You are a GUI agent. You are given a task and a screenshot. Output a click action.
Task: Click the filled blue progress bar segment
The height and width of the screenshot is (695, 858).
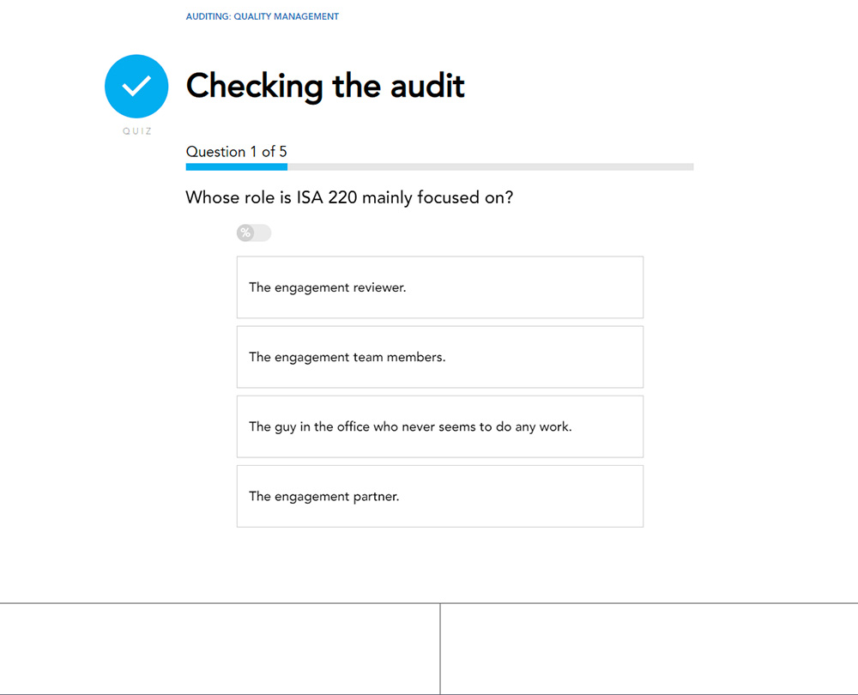point(236,166)
